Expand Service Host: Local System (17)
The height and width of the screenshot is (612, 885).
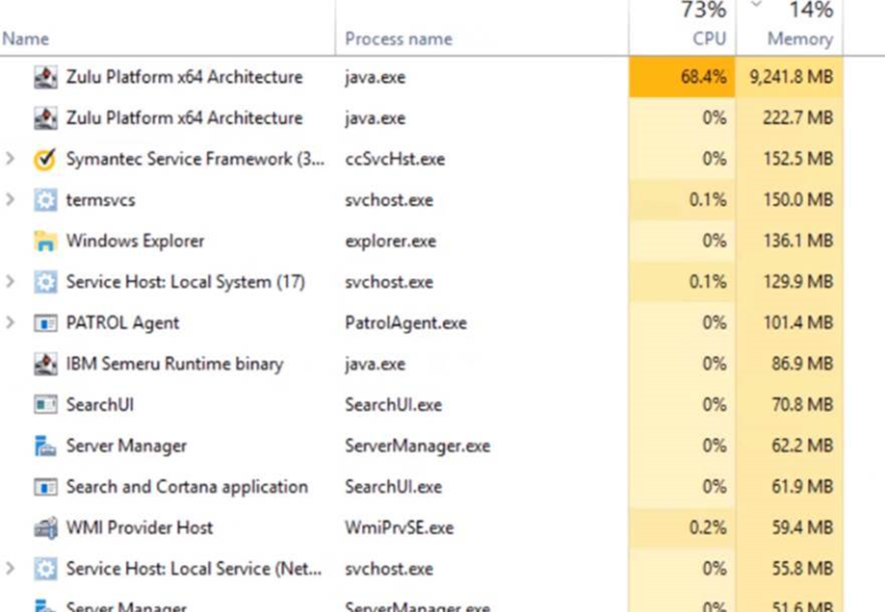pos(11,282)
